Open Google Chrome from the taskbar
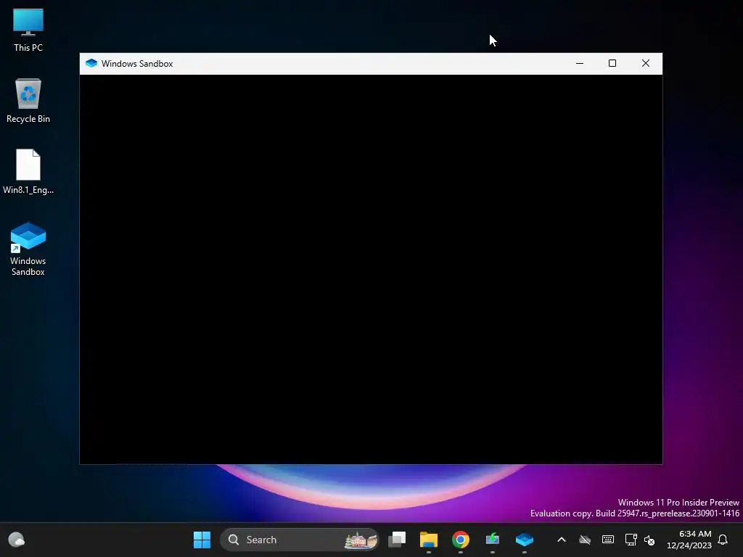The height and width of the screenshot is (557, 743). point(461,540)
